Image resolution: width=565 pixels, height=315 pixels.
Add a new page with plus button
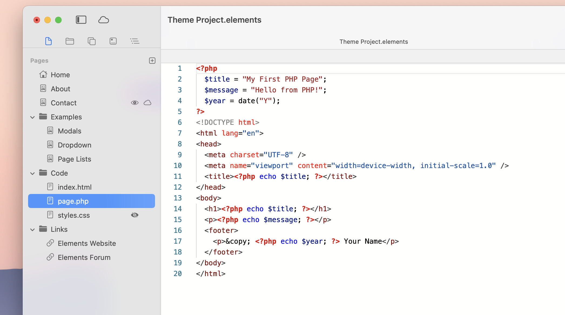[152, 61]
